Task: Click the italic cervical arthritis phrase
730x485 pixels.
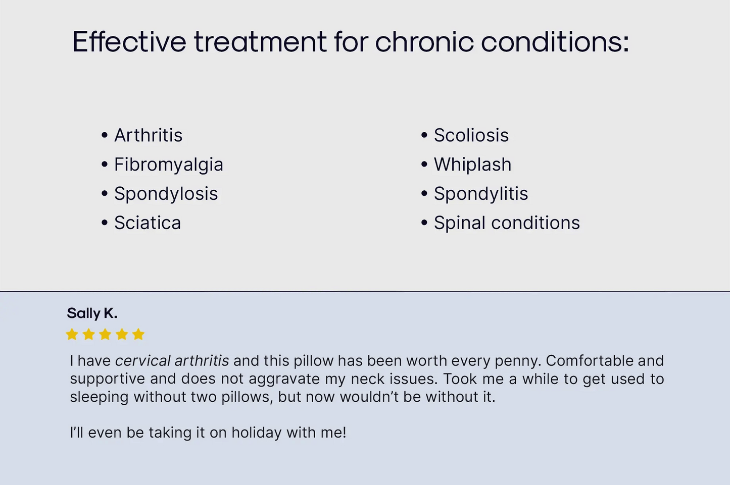Action: pos(172,361)
